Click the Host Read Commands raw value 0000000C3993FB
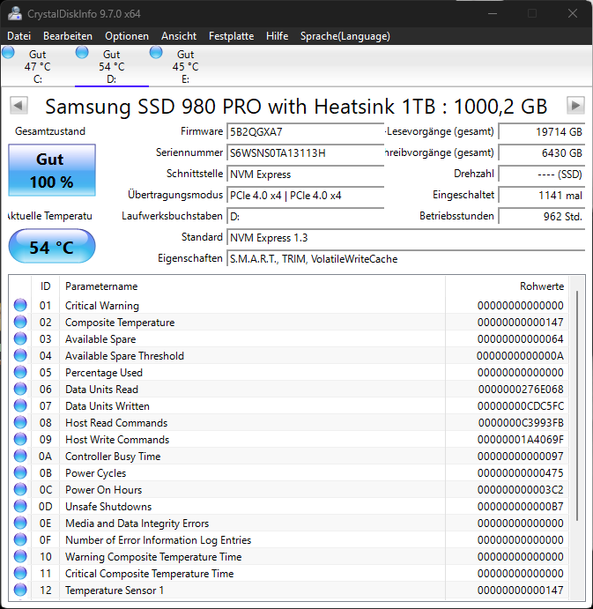Viewport: 593px width, 609px height. 521,423
